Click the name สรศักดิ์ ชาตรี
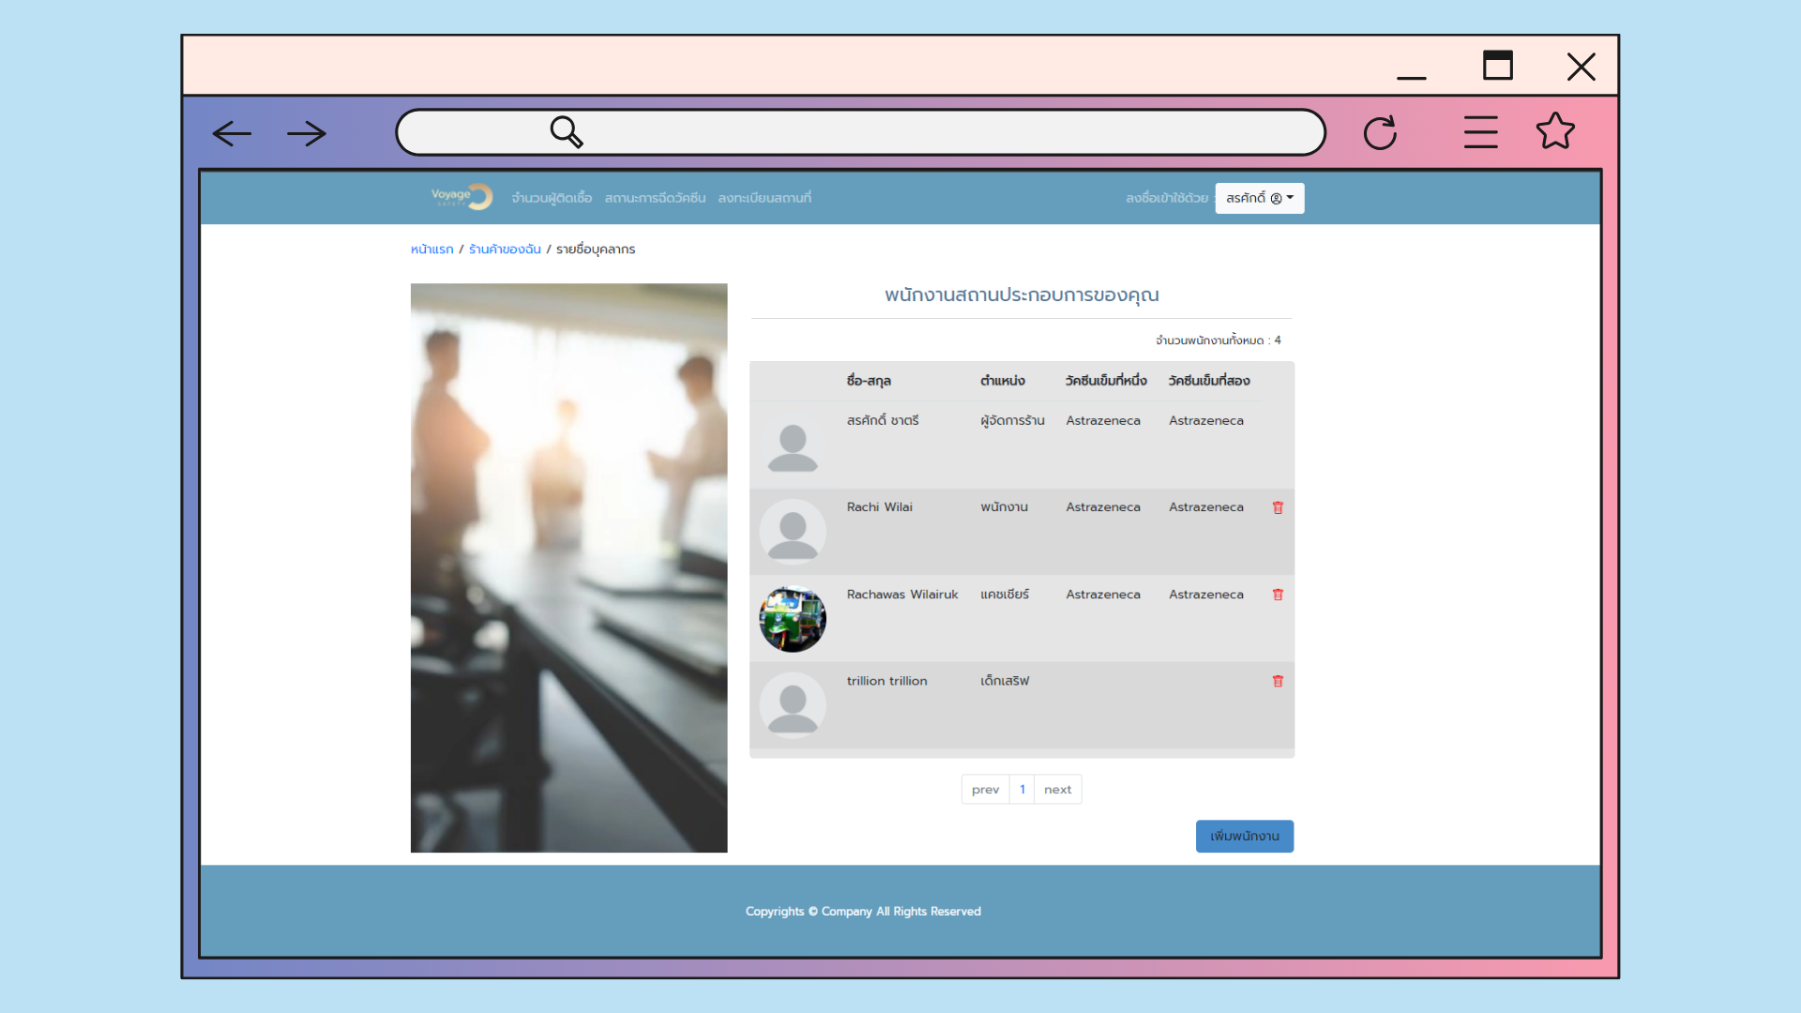The image size is (1801, 1013). pos(883,420)
